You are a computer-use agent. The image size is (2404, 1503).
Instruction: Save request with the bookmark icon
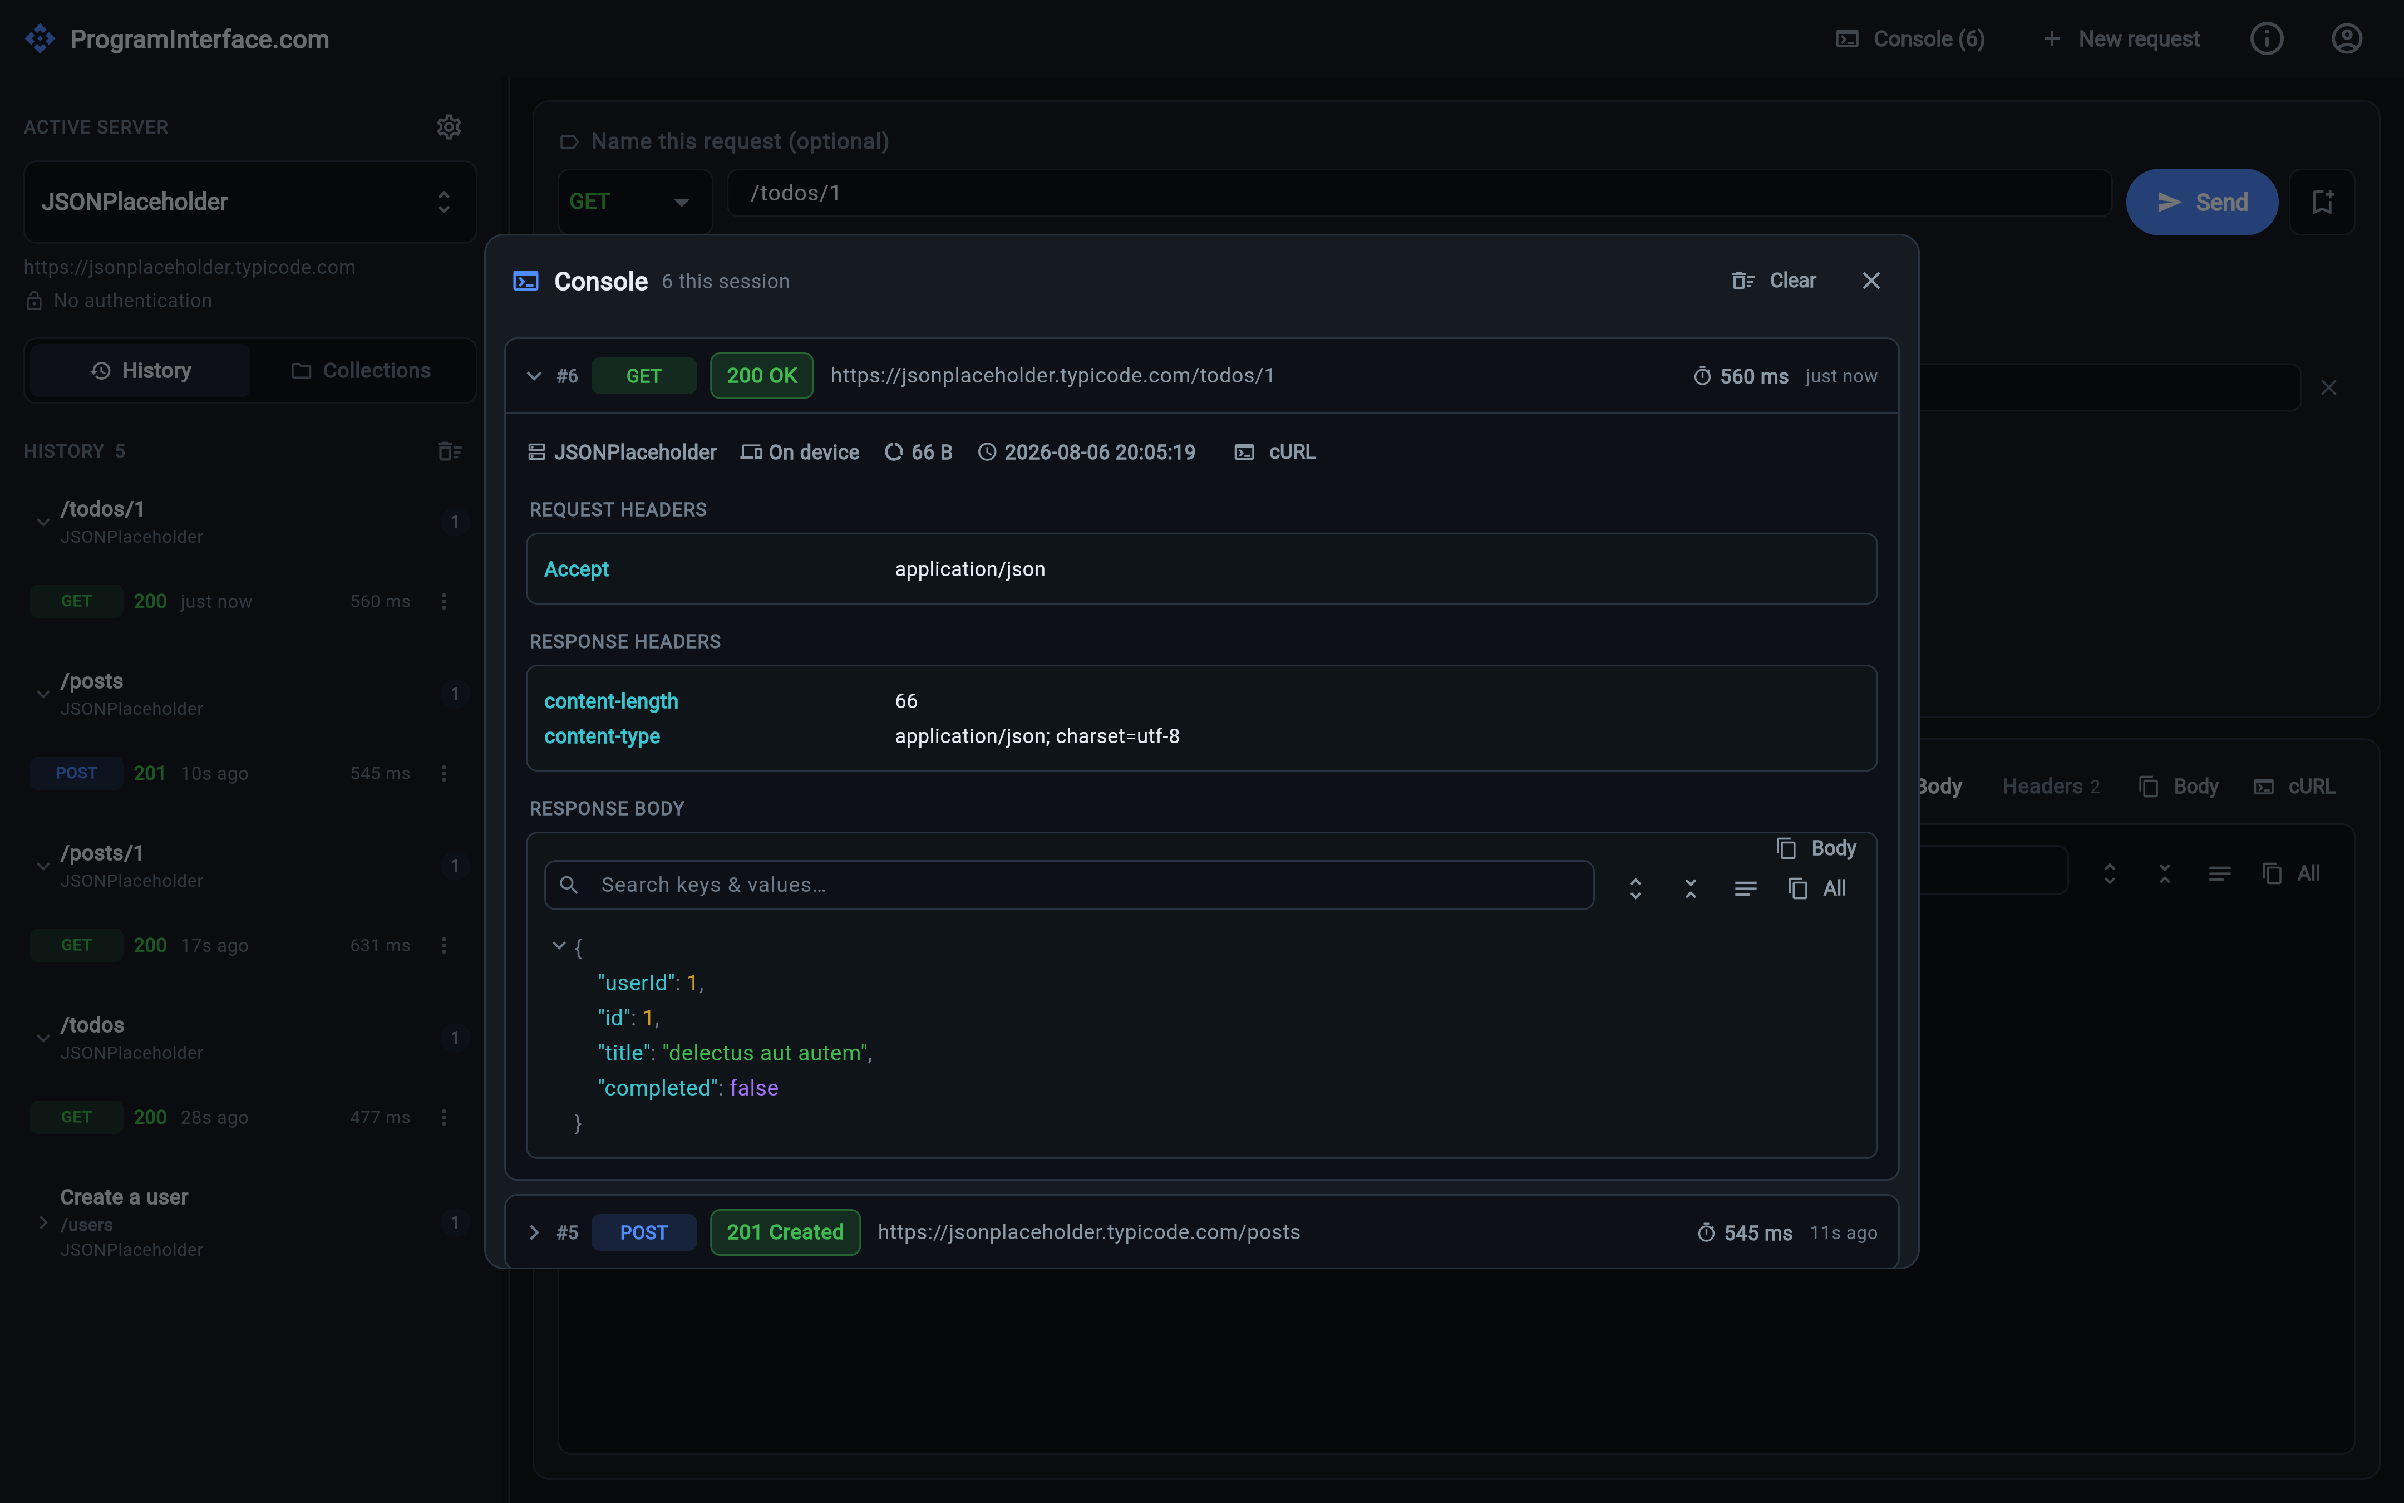(2322, 202)
